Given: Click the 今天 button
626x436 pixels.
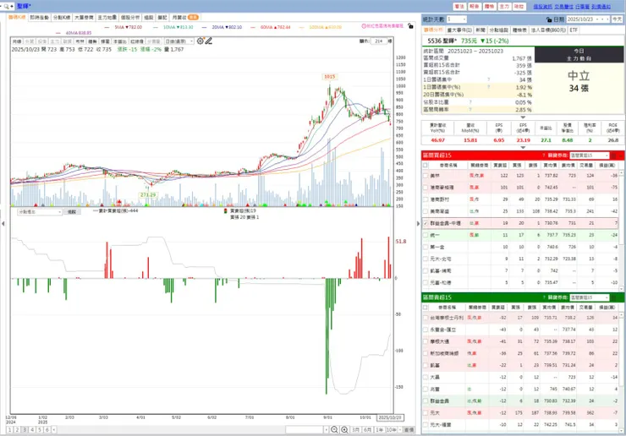Looking at the screenshot, I should (x=618, y=19).
